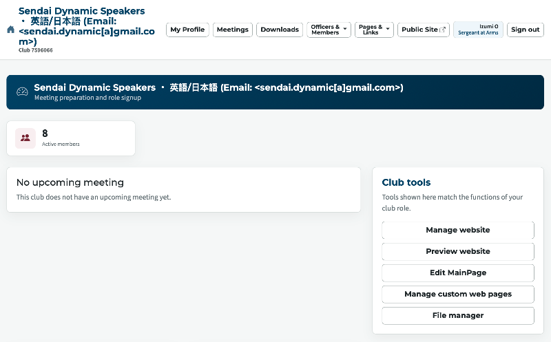Click the home icon beside the club name
Viewport: 551px width, 342px height.
tap(10, 30)
